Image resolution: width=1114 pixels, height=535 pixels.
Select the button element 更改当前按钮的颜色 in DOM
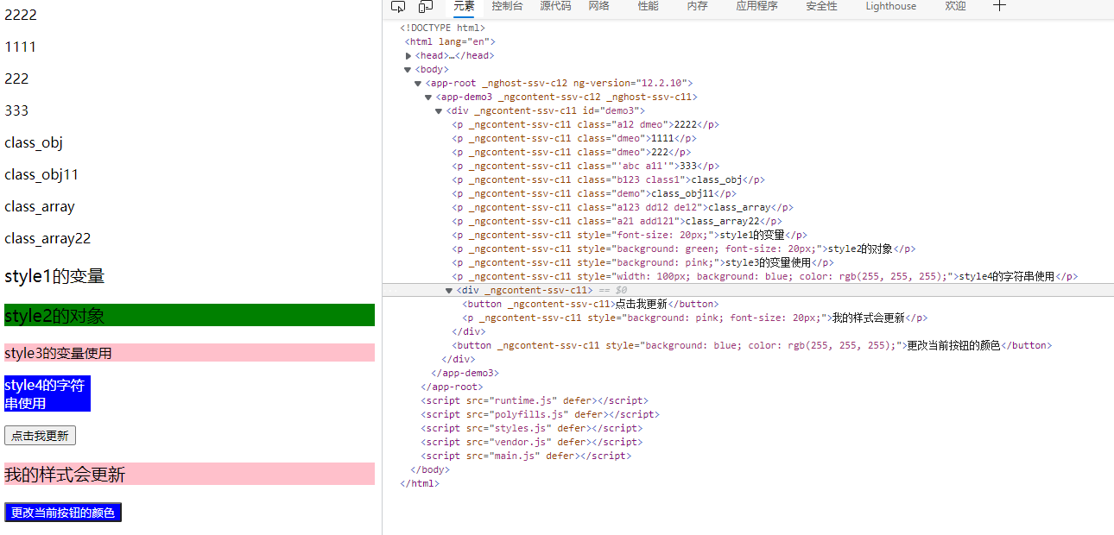(x=751, y=345)
